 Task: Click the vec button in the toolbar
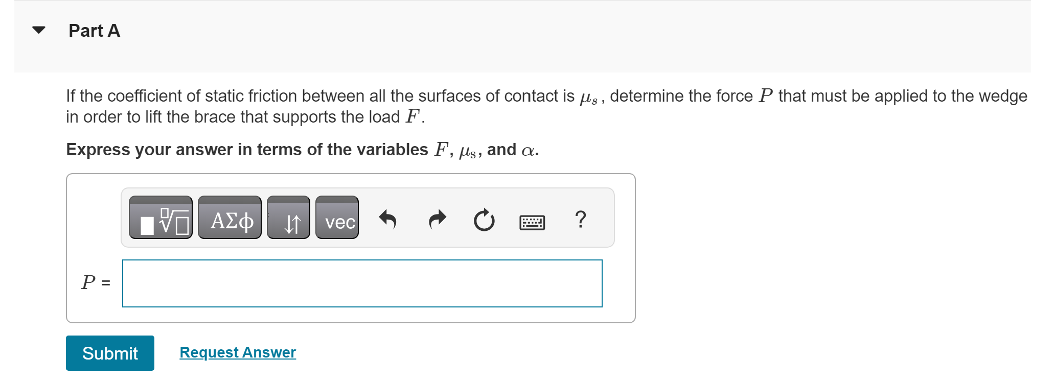coord(337,220)
